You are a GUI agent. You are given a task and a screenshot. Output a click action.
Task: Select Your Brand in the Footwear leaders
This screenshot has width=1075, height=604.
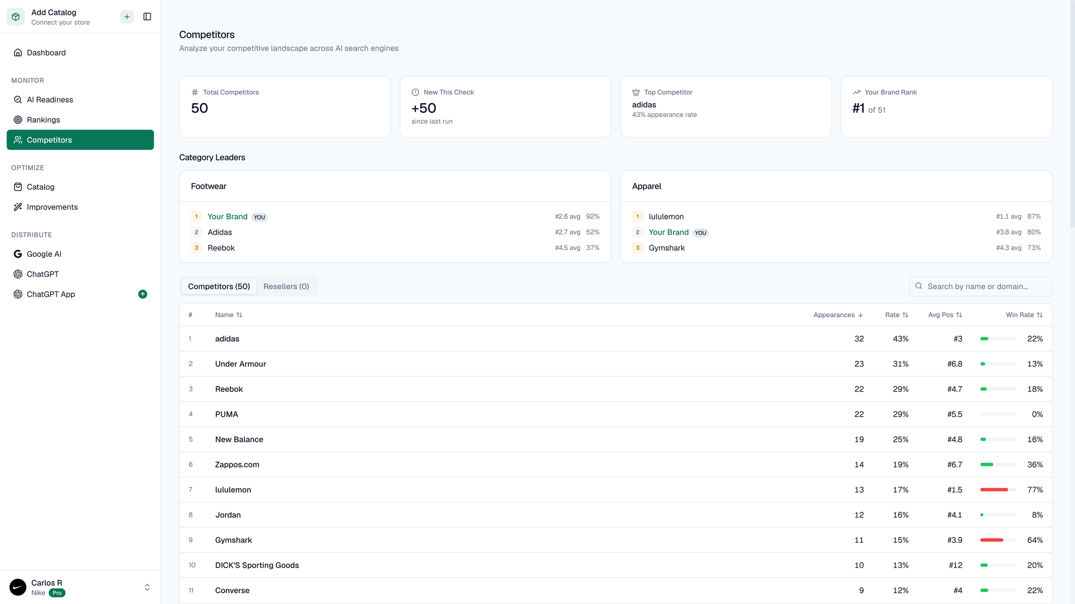click(227, 216)
